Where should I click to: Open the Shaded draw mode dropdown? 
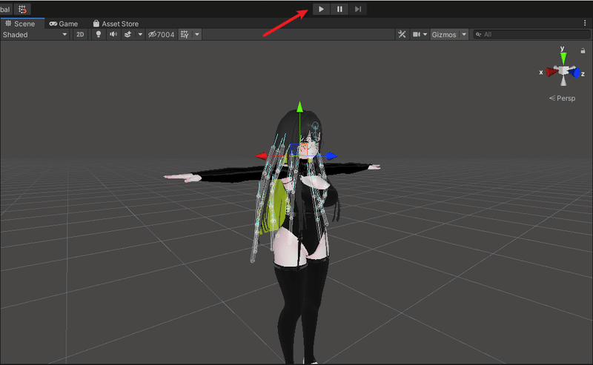coord(35,34)
